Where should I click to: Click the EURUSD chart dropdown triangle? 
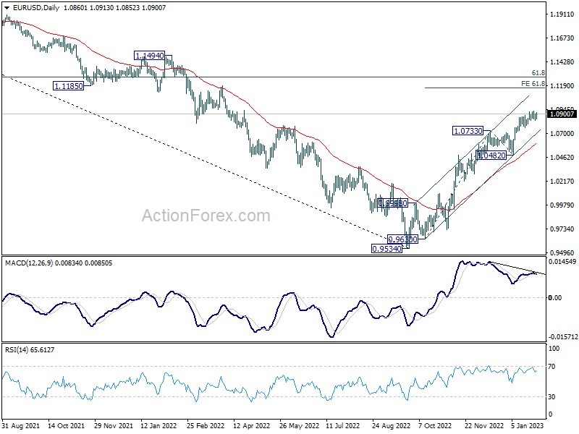(x=7, y=8)
